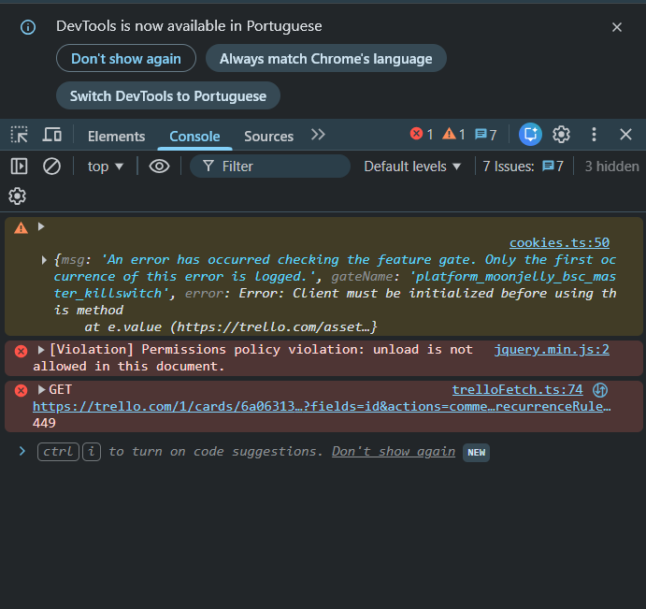Image resolution: width=646 pixels, height=609 pixels.
Task: Focus the Filter input field
Action: click(x=270, y=167)
